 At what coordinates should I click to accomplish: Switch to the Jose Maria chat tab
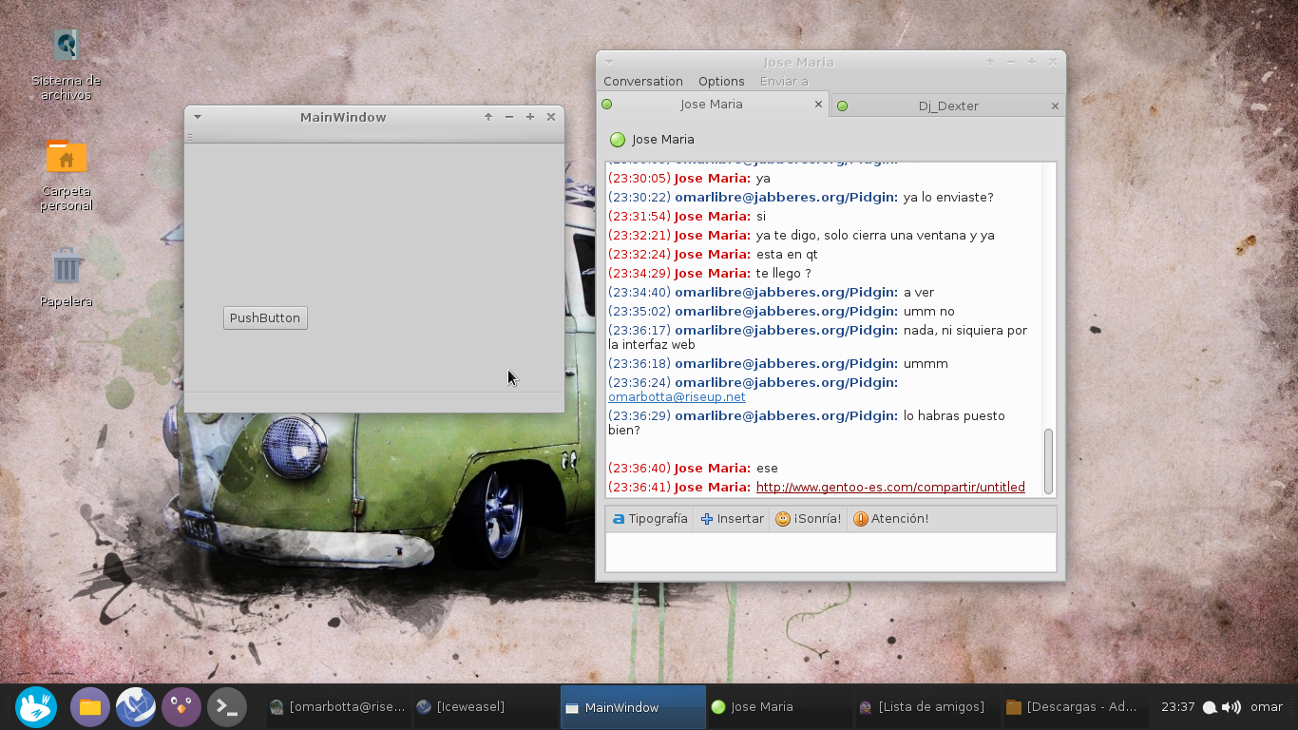pyautogui.click(x=713, y=105)
